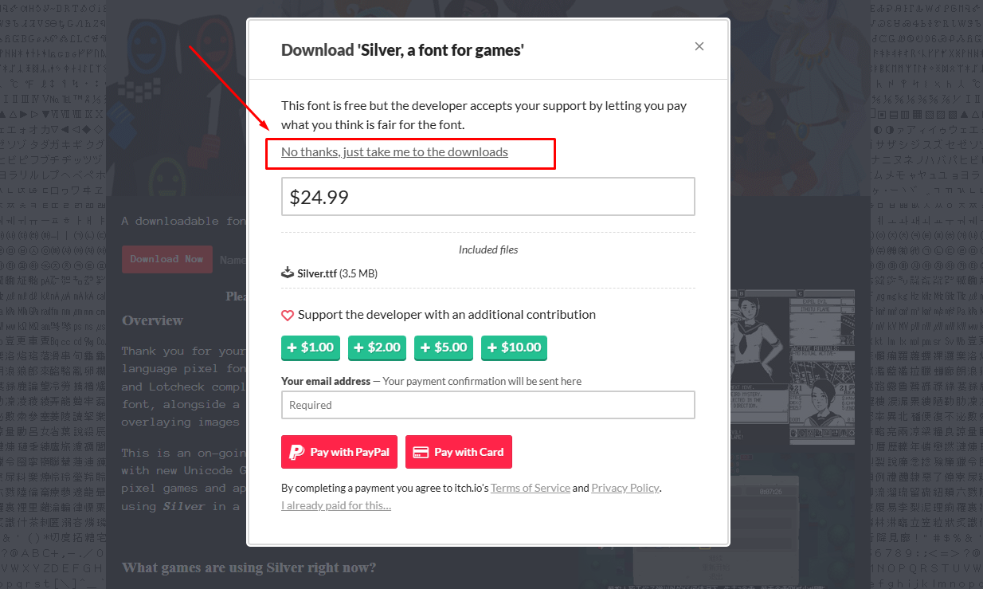Click the 'Pay with Card' button
The image size is (983, 589).
pos(458,452)
